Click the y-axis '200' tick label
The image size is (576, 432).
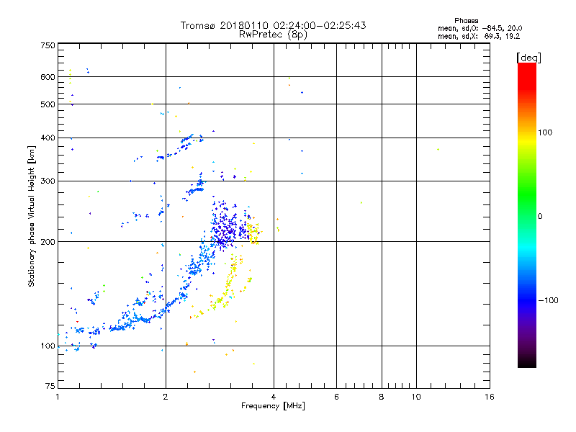click(x=48, y=242)
